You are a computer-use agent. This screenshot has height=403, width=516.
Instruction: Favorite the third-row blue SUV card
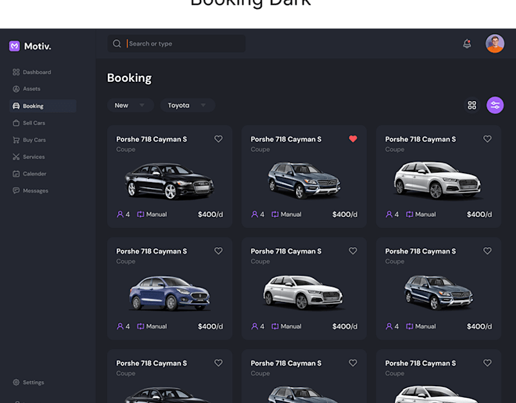point(353,363)
